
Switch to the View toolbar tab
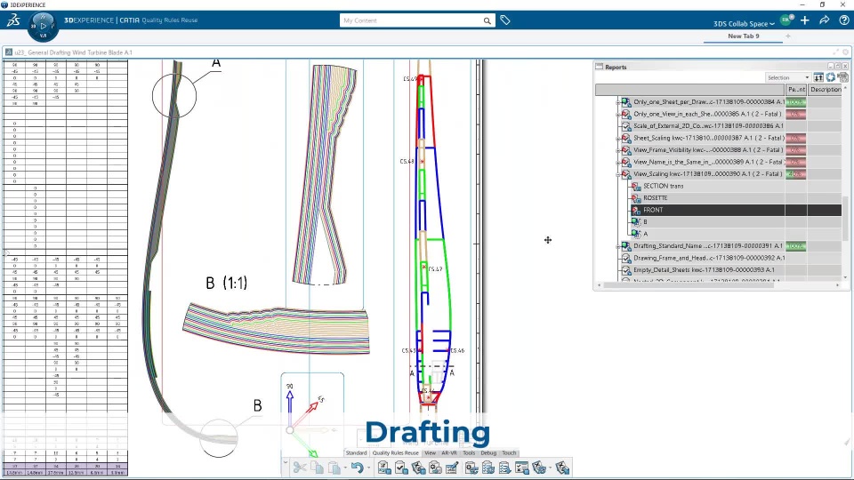click(x=431, y=452)
